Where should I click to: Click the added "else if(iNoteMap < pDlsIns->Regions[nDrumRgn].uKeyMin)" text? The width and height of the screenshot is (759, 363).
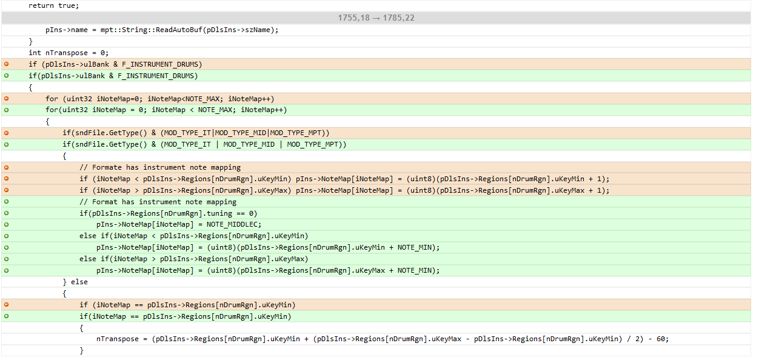pos(194,237)
